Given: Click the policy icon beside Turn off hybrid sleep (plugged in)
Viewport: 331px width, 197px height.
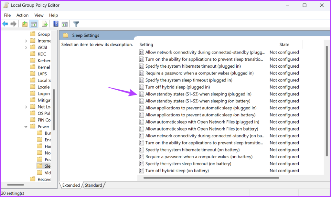Looking at the screenshot, I should 142,87.
